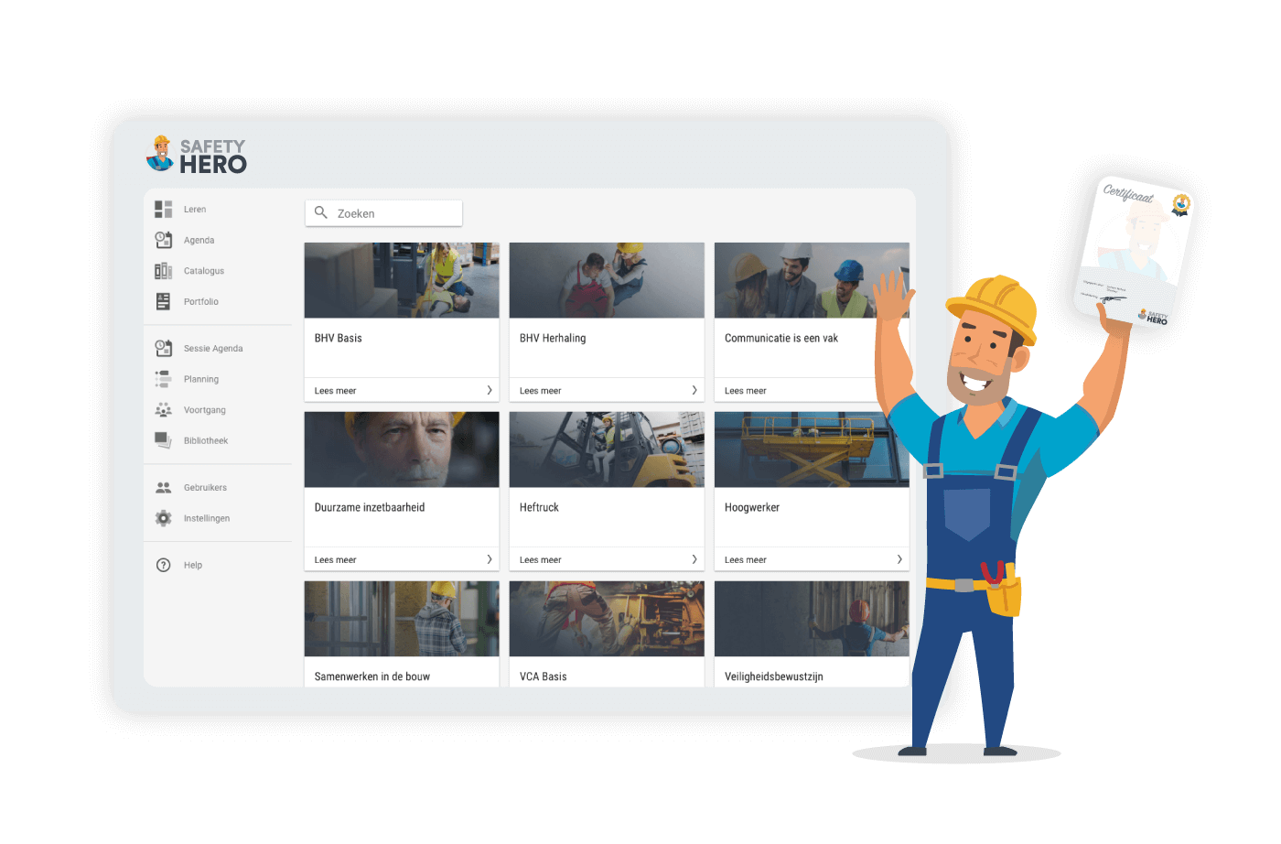This screenshot has width=1281, height=844.
Task: Open the Hoogwerker course thumbnail
Action: pyautogui.click(x=812, y=449)
